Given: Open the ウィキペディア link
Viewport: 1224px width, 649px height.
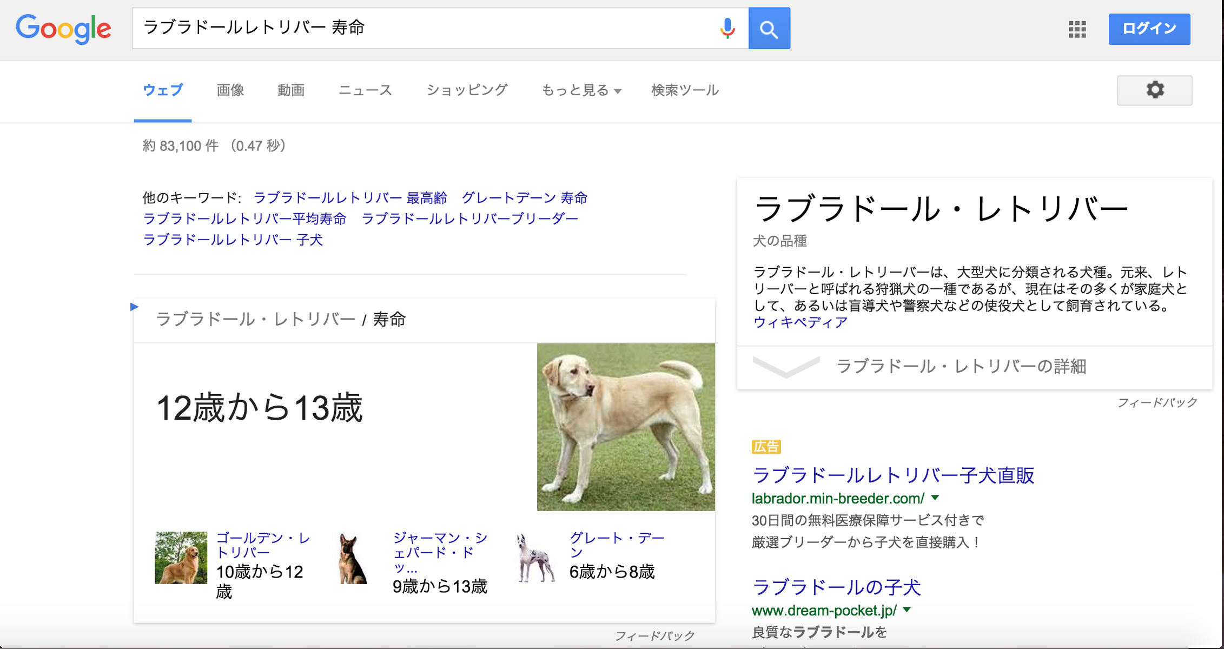Looking at the screenshot, I should point(800,322).
